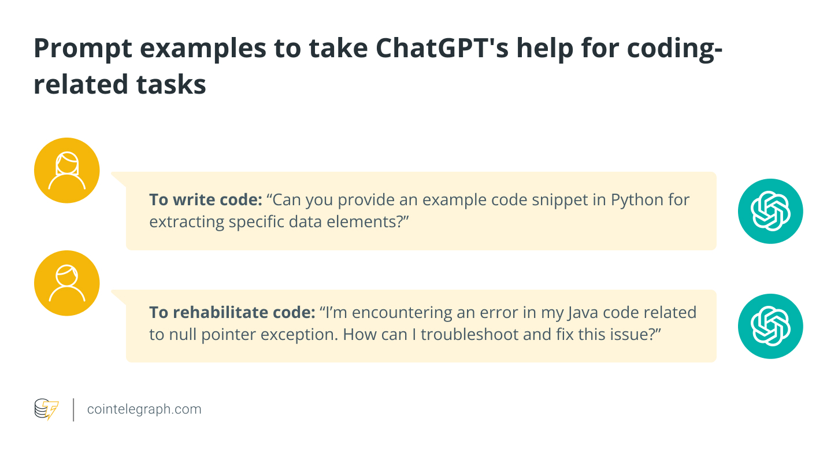Click ChatGPT logo beside the Java prompt
This screenshot has width=838, height=455.
click(770, 326)
